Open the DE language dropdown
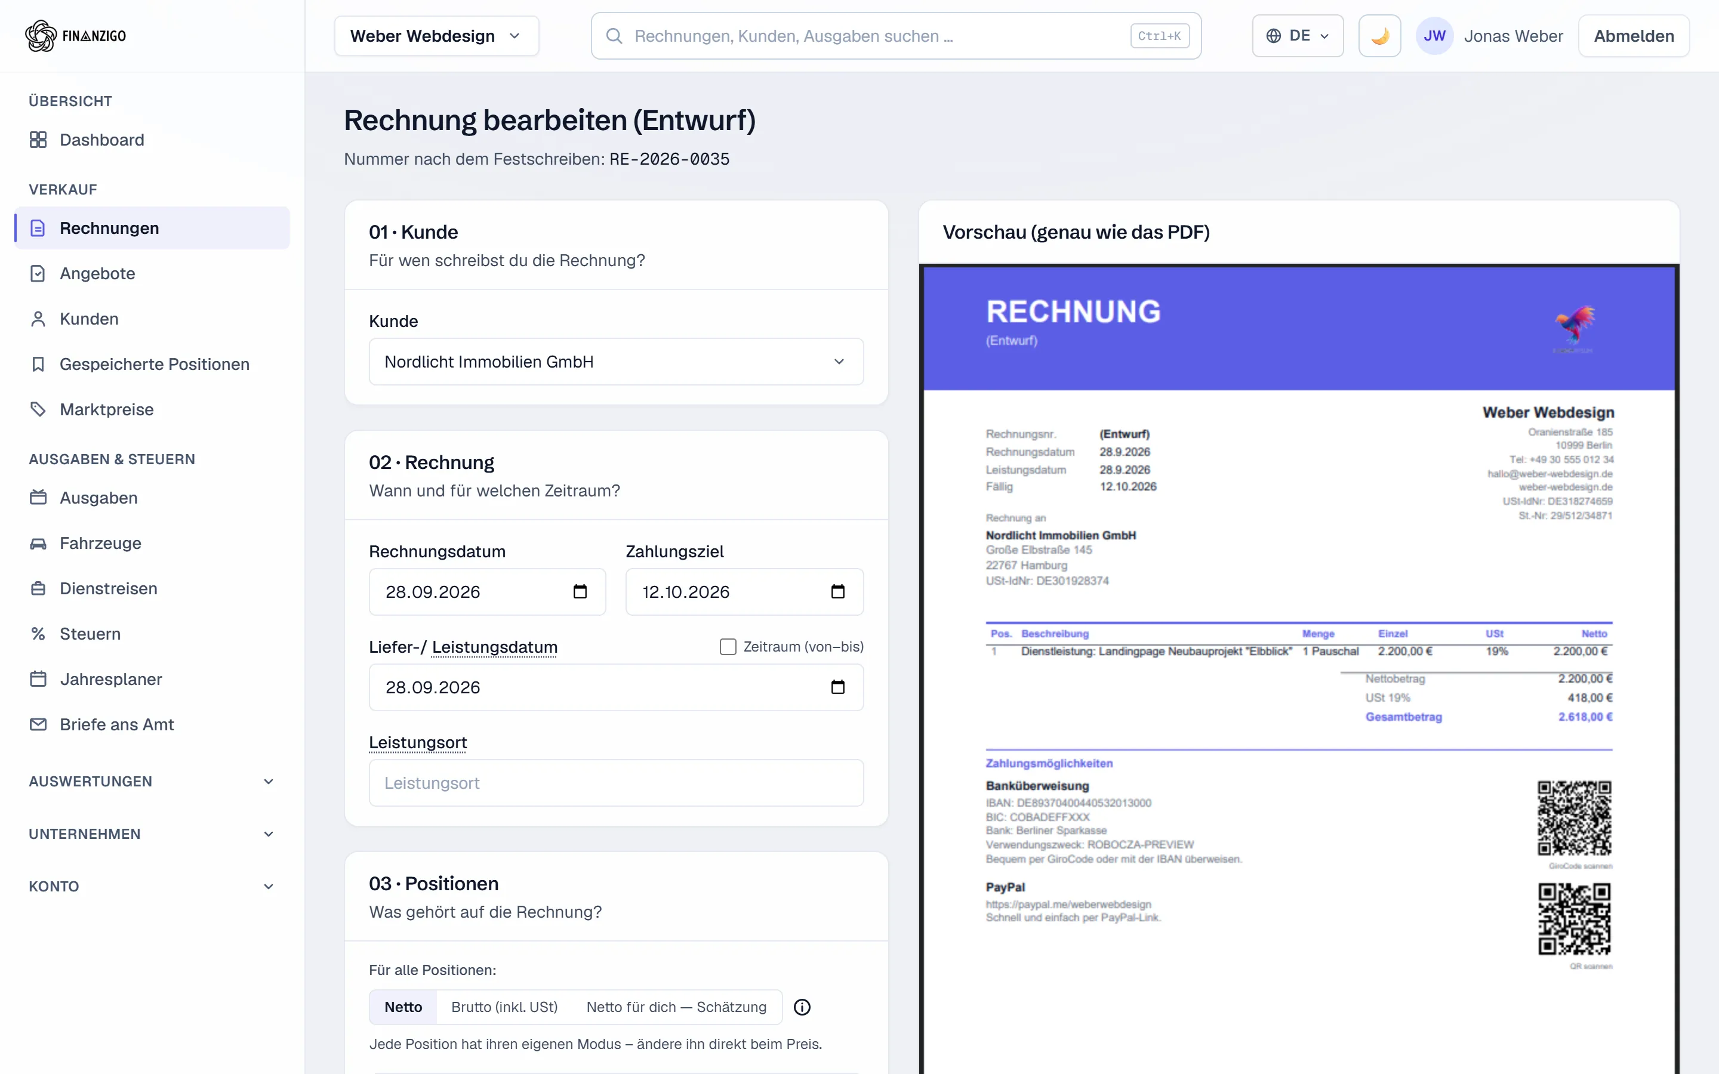 1297,36
